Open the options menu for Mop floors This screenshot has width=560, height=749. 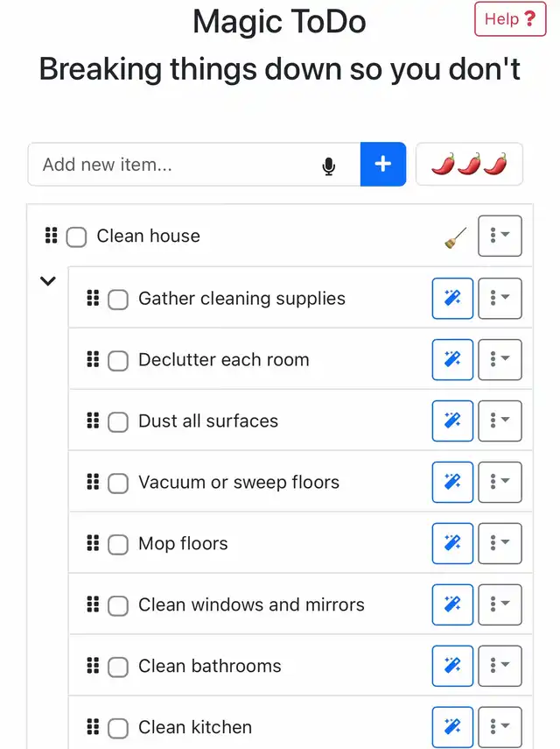click(500, 544)
